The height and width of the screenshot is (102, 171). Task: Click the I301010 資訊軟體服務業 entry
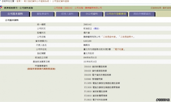(95, 67)
